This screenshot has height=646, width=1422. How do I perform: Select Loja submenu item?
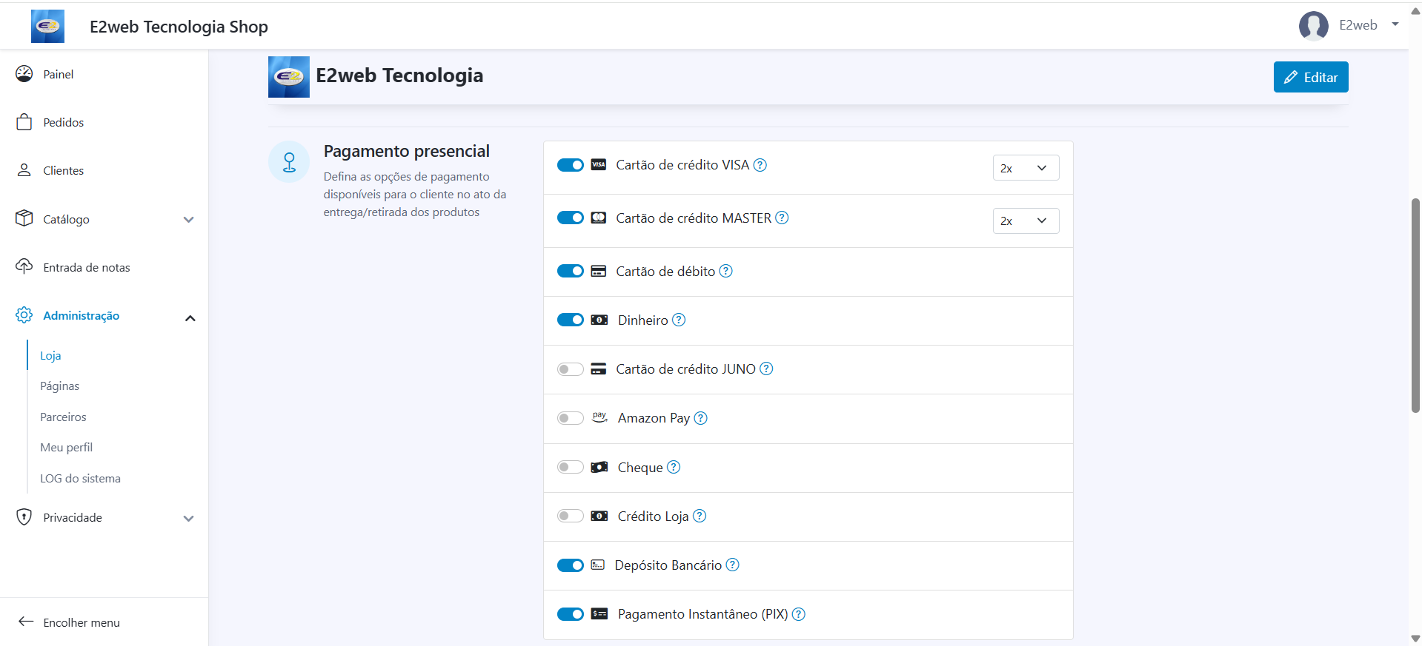(50, 355)
